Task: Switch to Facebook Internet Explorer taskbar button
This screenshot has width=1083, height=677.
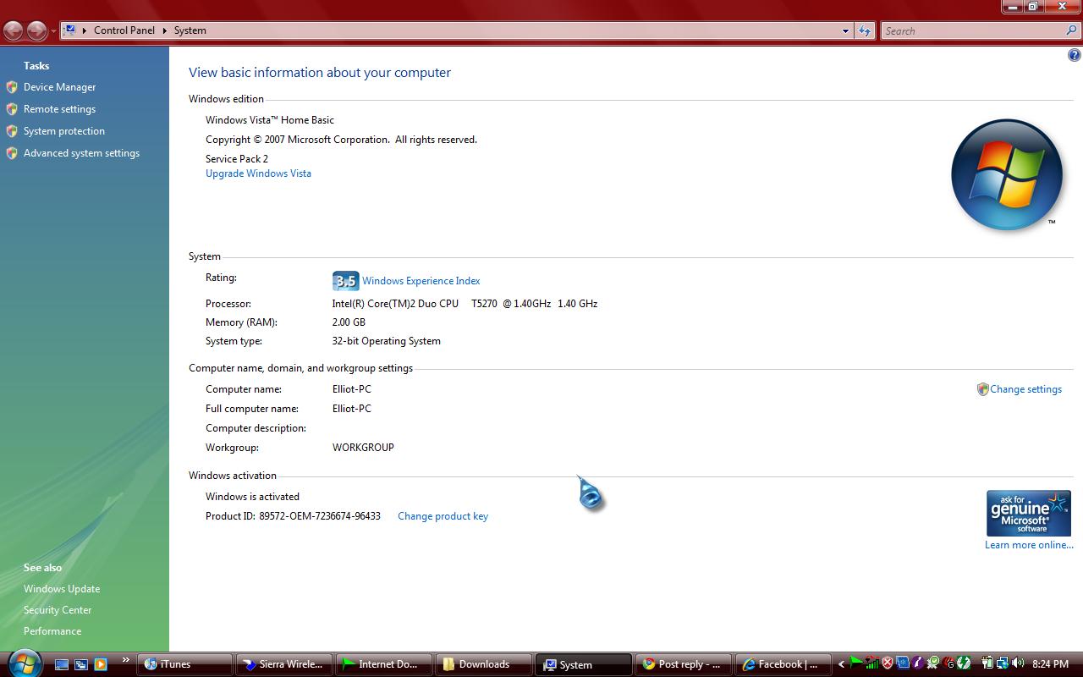Action: [783, 664]
